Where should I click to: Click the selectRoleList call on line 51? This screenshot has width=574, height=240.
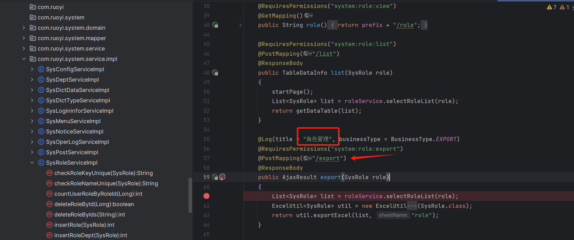click(x=410, y=101)
